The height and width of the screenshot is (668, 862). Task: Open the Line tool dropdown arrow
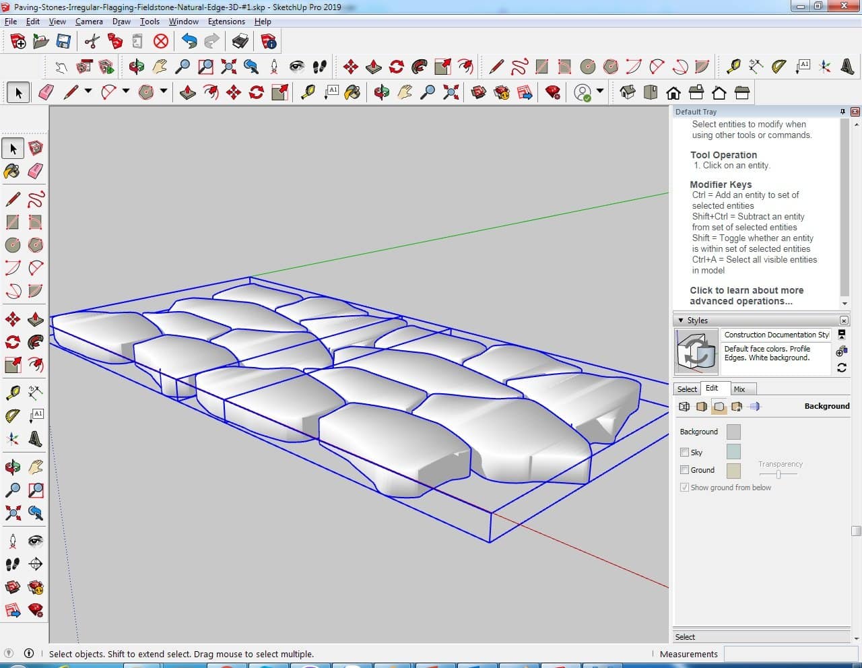point(88,91)
